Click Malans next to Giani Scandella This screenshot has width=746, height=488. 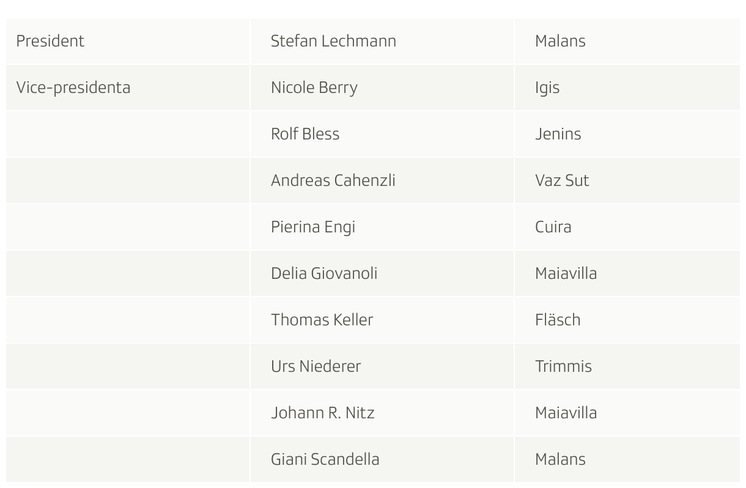click(560, 459)
